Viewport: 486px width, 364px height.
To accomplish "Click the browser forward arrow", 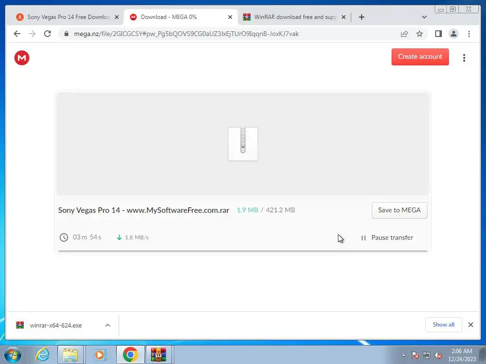I will [32, 34].
